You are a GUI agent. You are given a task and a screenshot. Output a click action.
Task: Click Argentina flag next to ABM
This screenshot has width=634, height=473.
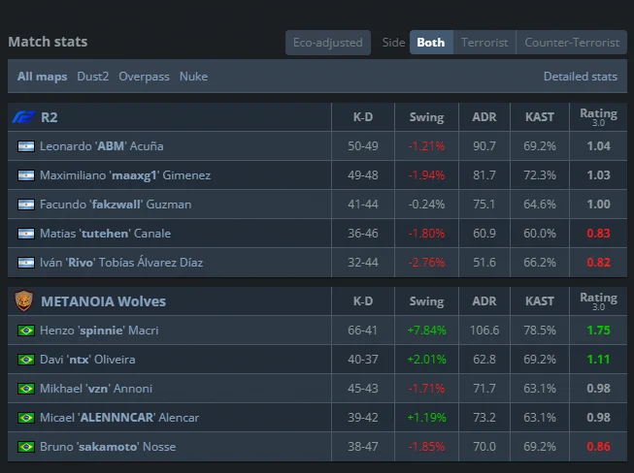(26, 146)
